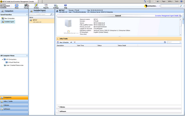Expand the Policies section
Image resolution: width=185 pixels, height=116 pixels.
58,107
